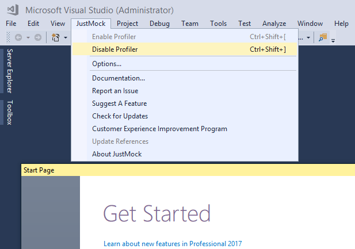Open the Debug menu

pos(159,24)
